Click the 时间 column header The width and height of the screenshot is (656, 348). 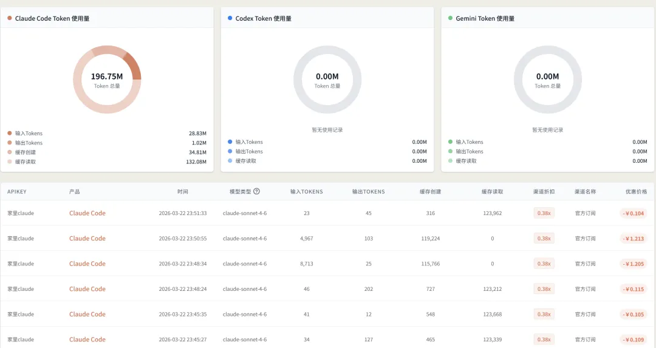(x=183, y=191)
